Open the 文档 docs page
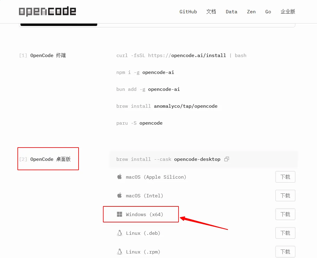317x258 pixels. tap(211, 12)
